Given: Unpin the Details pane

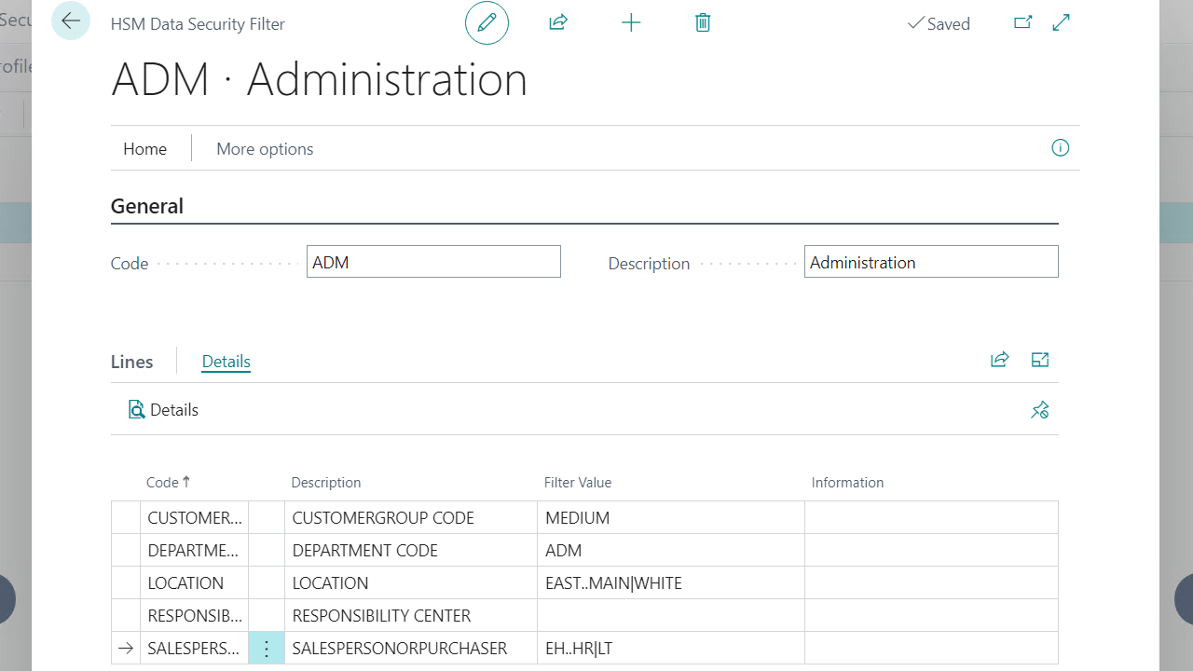Looking at the screenshot, I should tap(1039, 409).
